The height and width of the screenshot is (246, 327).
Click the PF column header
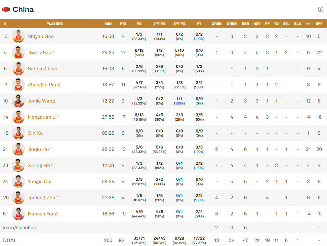pos(267,24)
